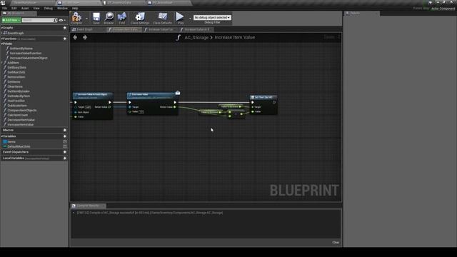
Task: Compile the blueprint with the Compile icon
Action: 76,18
